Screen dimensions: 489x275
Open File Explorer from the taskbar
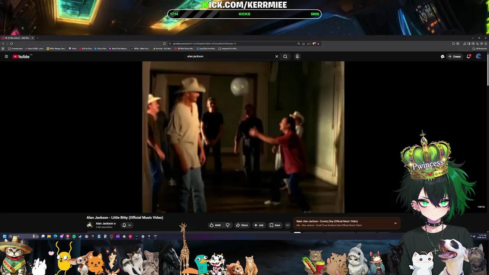(49, 236)
